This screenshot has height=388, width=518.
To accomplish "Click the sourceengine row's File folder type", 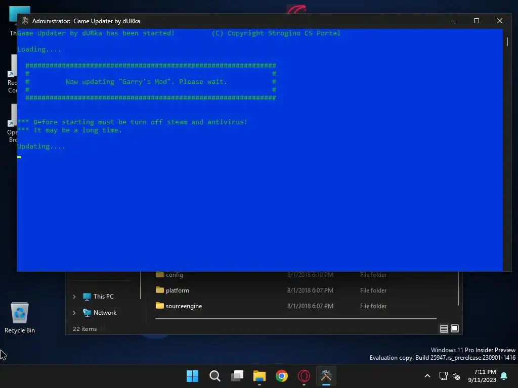I will point(373,306).
